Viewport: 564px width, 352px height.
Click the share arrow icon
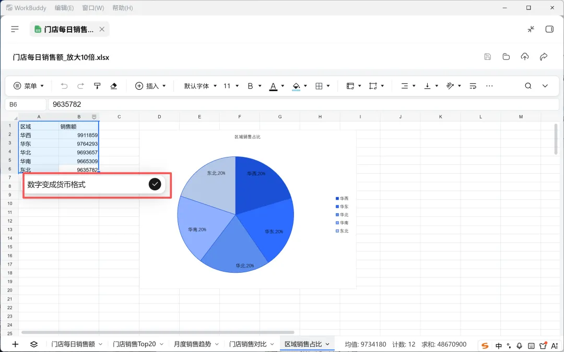(544, 56)
